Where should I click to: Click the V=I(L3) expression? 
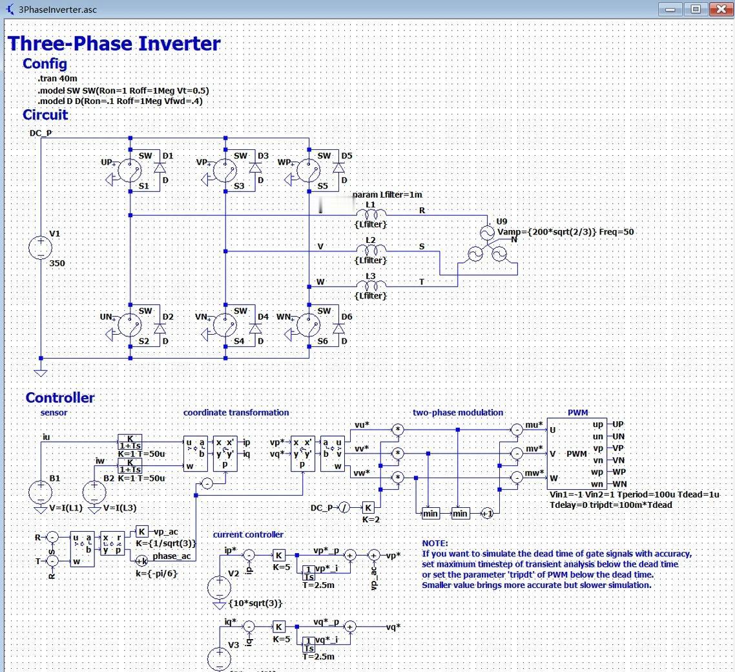119,508
